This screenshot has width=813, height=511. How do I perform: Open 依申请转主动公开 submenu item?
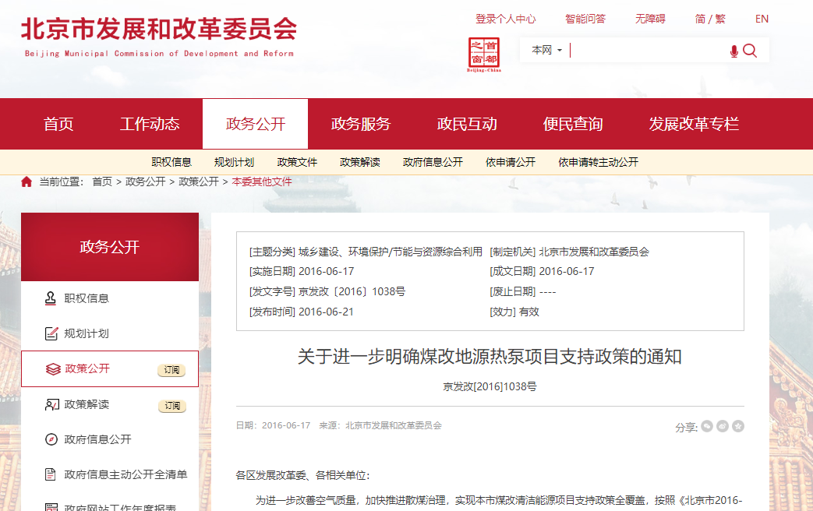click(598, 162)
